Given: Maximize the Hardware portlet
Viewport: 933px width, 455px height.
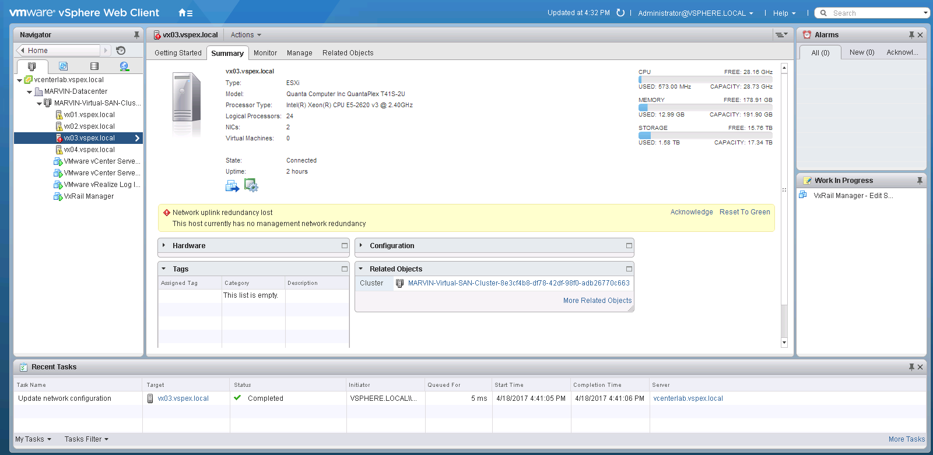Looking at the screenshot, I should (345, 246).
